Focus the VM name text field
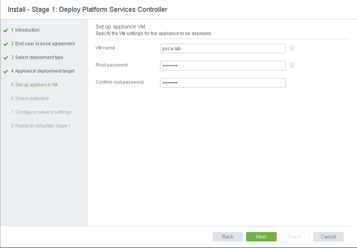The height and width of the screenshot is (248, 357). 223,48
